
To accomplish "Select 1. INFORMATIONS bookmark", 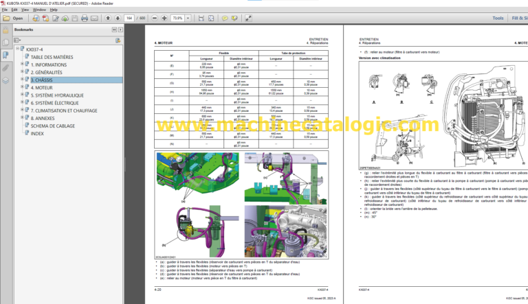I will pos(49,65).
